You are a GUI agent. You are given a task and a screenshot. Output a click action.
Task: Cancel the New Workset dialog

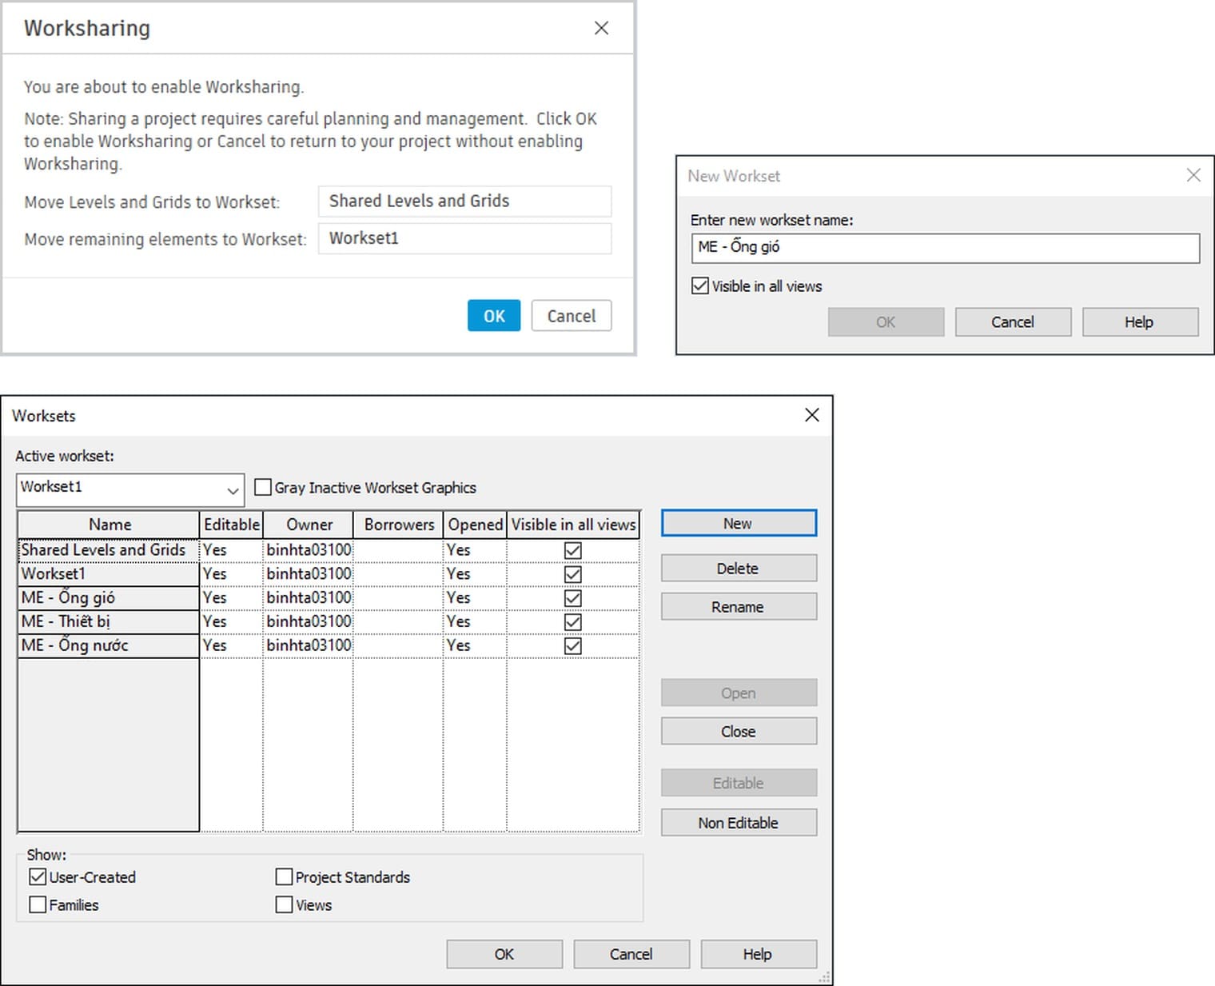click(x=1013, y=322)
